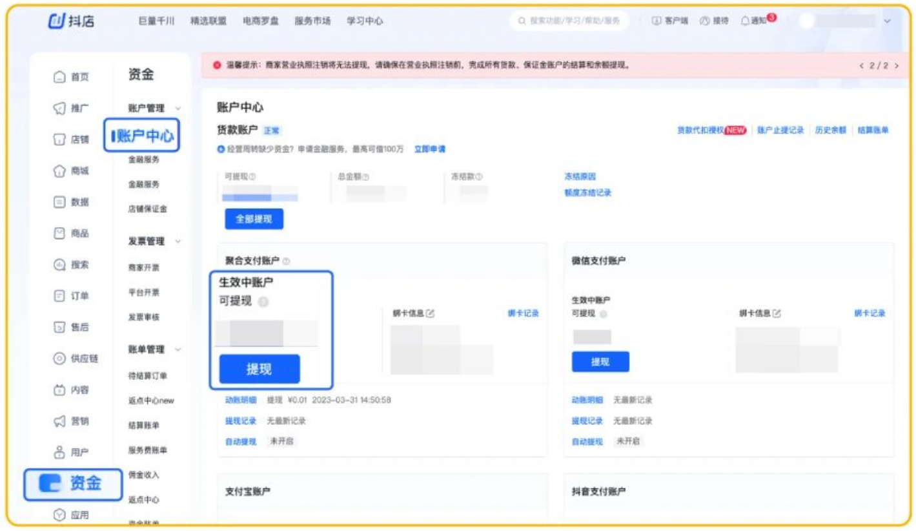Collapse the 账户管理 section
The image size is (916, 531).
[178, 109]
